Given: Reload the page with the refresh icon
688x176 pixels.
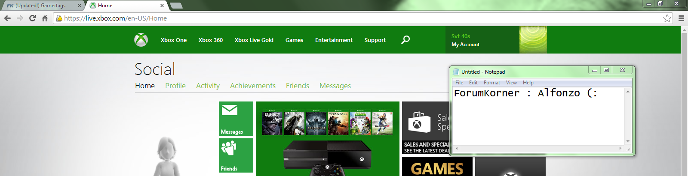Looking at the screenshot, I should tap(32, 18).
